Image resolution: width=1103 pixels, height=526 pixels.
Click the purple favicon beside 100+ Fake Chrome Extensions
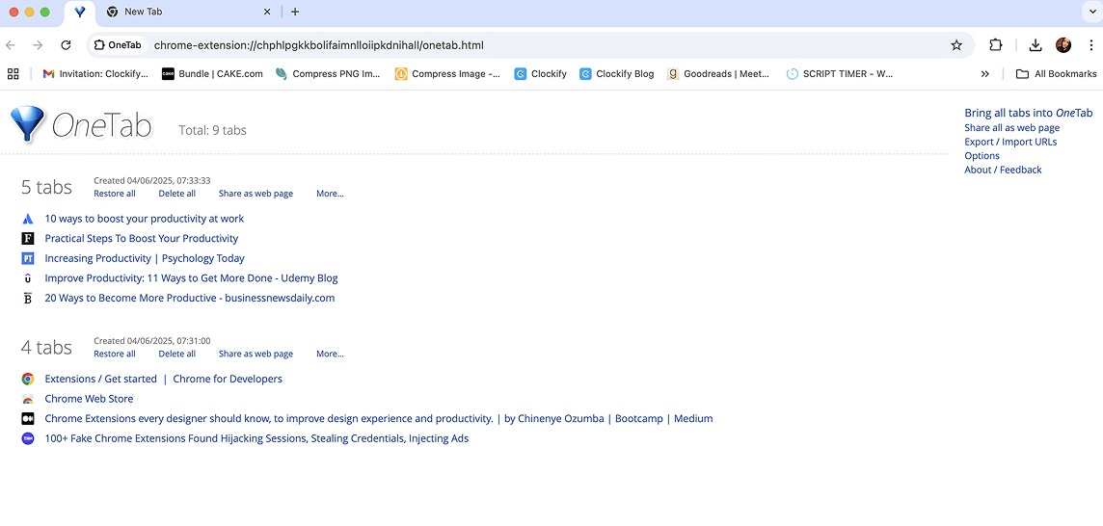(27, 438)
